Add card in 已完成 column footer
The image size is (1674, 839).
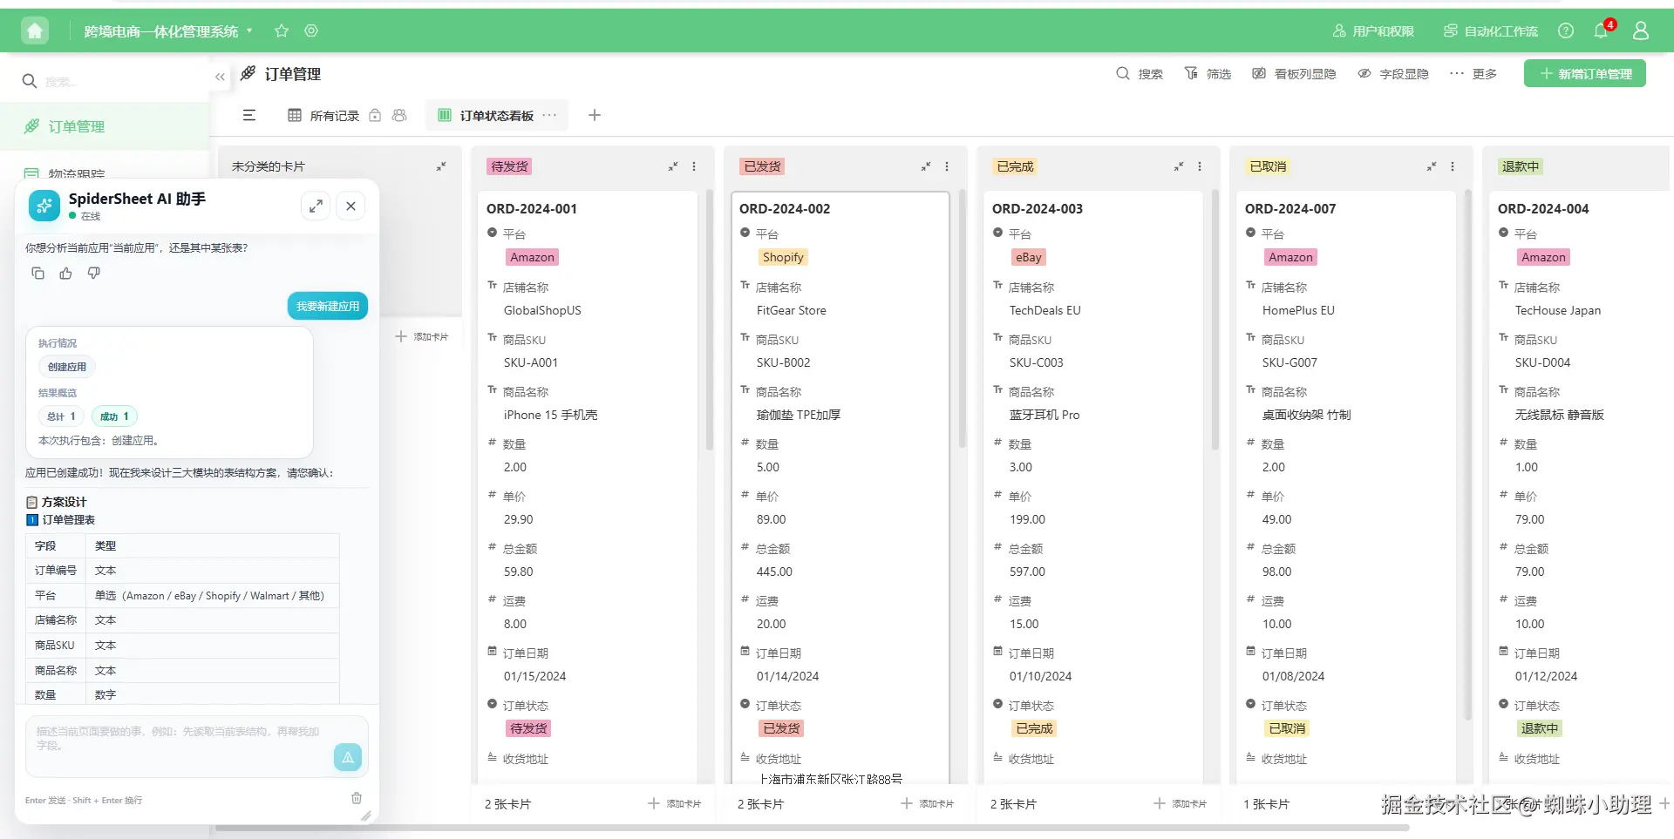pos(1181,803)
